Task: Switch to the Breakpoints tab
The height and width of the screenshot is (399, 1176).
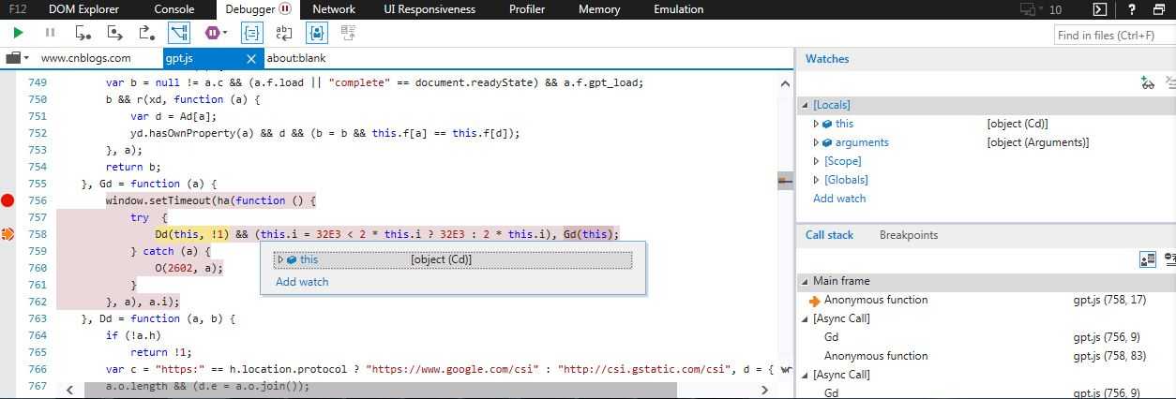Action: [x=908, y=235]
